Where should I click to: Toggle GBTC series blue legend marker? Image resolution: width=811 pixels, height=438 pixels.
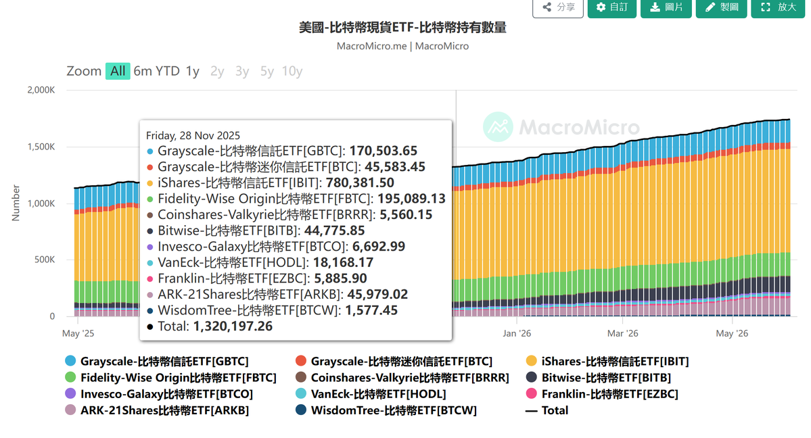pos(70,361)
